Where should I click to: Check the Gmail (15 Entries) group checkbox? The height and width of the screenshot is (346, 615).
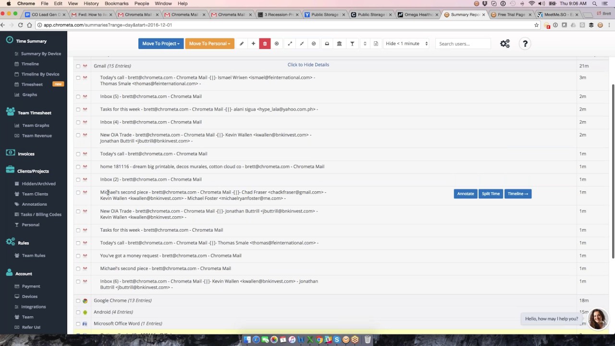point(78,66)
